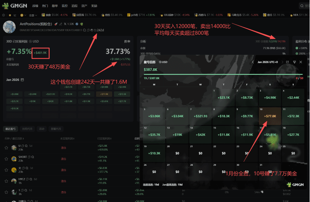The image size is (310, 202).
Task: Expand the 全部 filter dropdown
Action: click(x=33, y=15)
